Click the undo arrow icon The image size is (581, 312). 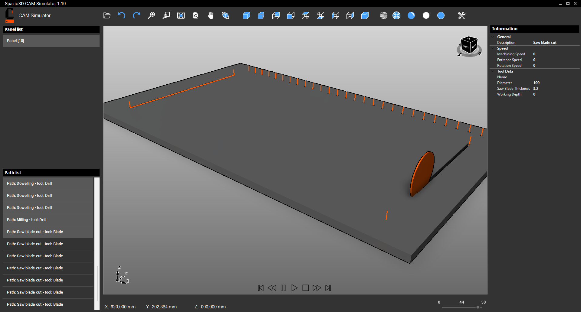click(122, 15)
